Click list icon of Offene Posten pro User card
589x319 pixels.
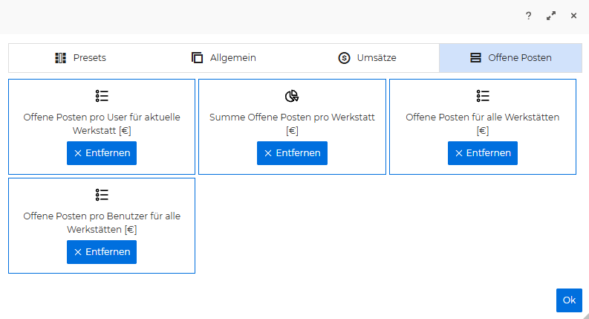102,96
